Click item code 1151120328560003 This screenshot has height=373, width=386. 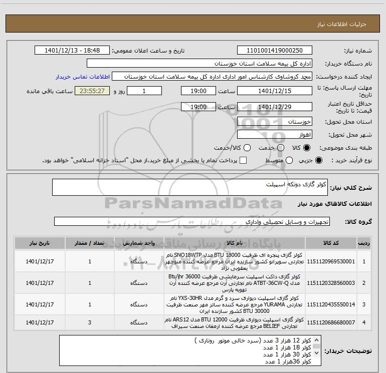coord(331,283)
